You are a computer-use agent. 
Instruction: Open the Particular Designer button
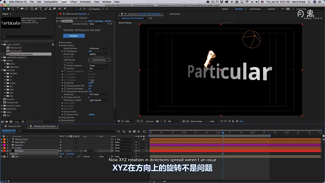pyautogui.click(x=74, y=35)
